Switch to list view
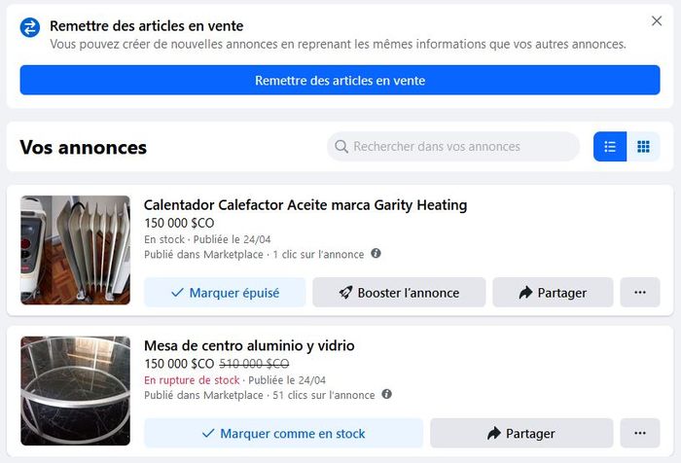 click(x=610, y=147)
